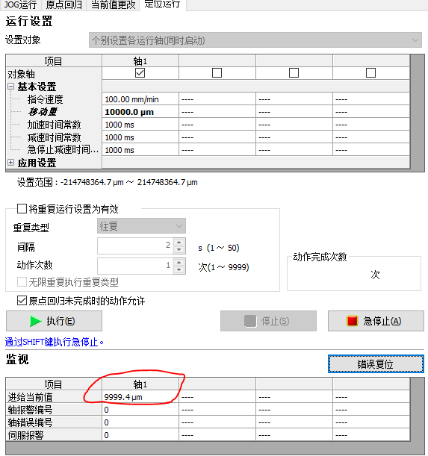Toggle 原点回归未完成时的动作允许 checkbox
The image size is (428, 456).
point(22,301)
